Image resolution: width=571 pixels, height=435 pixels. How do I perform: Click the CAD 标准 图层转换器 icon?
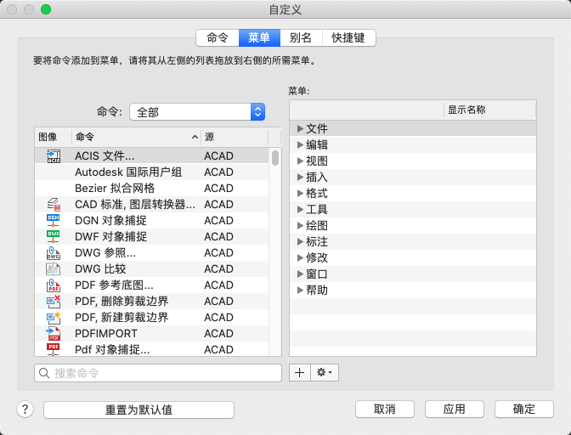(54, 204)
